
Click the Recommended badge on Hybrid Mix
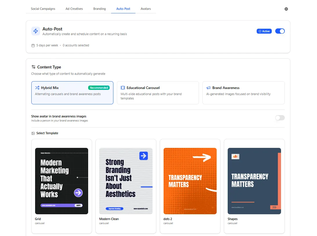tap(99, 88)
